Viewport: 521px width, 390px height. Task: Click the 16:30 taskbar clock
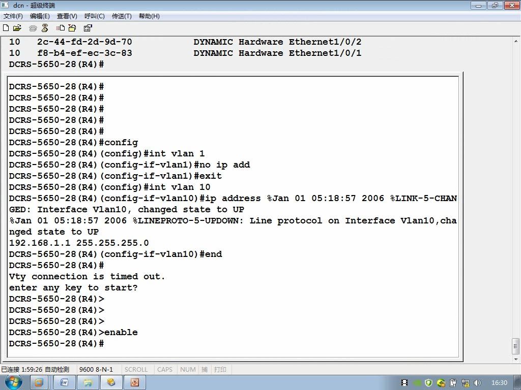click(x=499, y=383)
